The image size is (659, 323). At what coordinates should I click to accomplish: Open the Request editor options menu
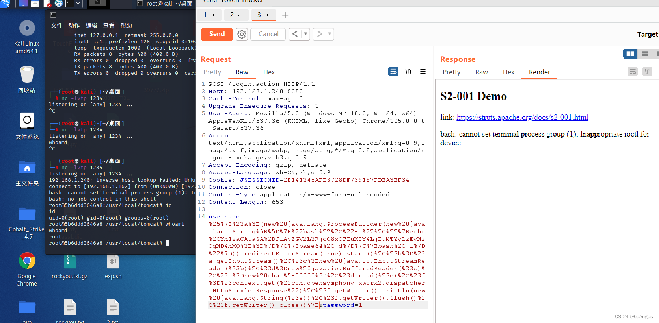pyautogui.click(x=423, y=72)
